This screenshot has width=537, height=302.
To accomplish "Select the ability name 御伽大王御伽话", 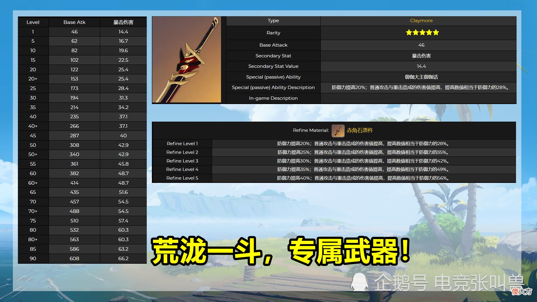I will (421, 77).
